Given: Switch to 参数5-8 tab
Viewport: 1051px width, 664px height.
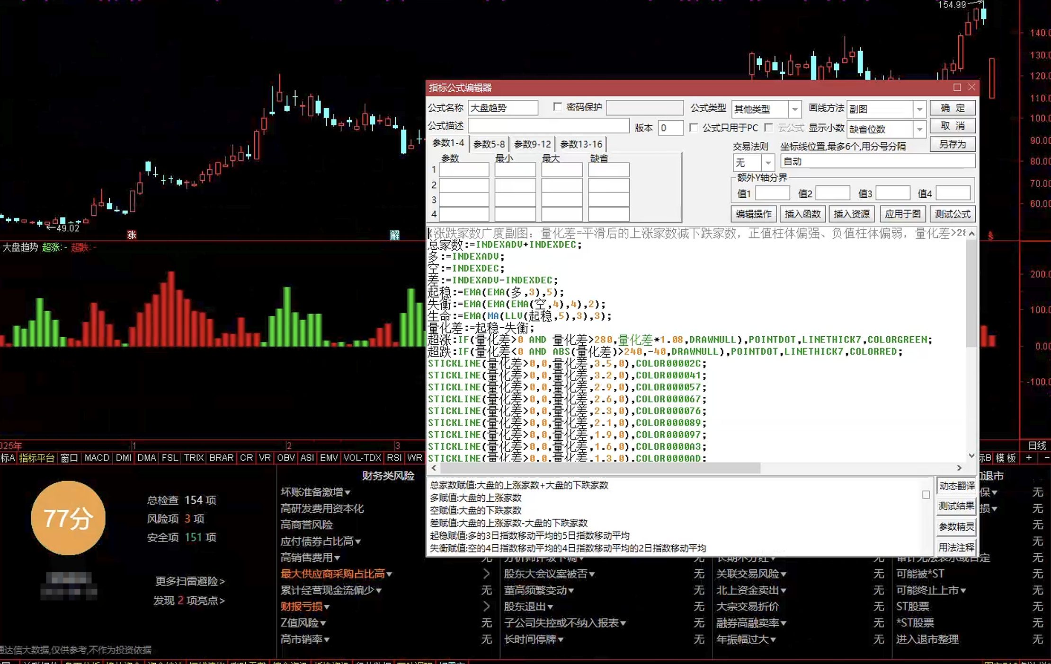Looking at the screenshot, I should click(x=489, y=144).
